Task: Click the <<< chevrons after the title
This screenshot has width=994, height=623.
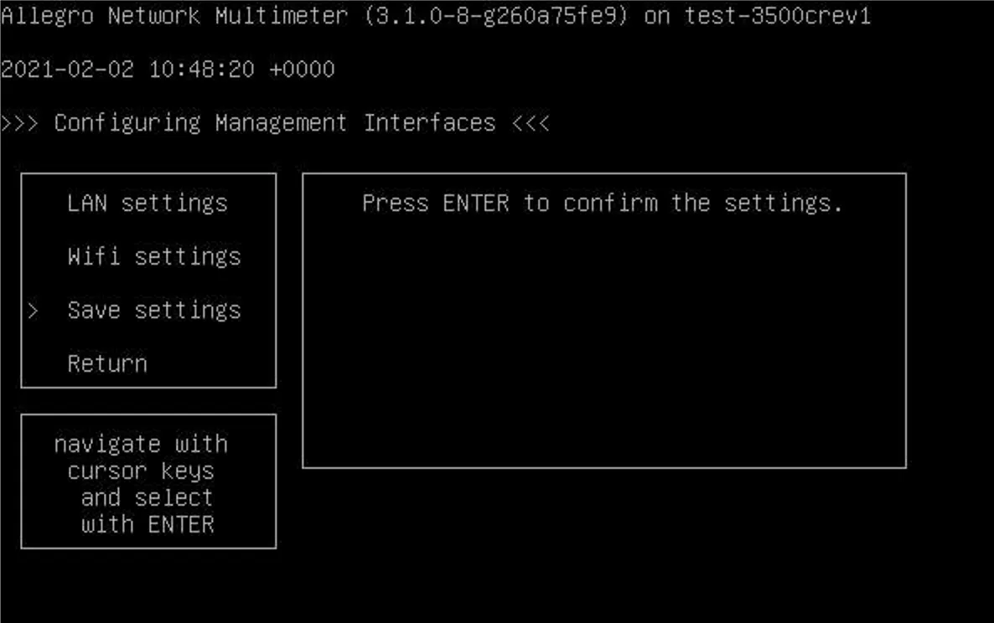Action: pyautogui.click(x=530, y=123)
